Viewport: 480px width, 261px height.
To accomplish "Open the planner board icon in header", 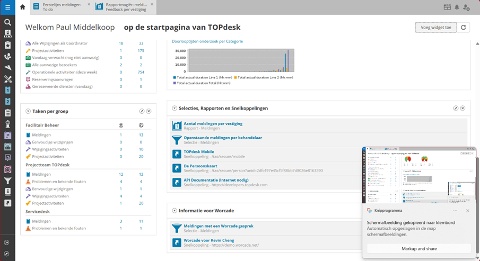I will click(447, 7).
